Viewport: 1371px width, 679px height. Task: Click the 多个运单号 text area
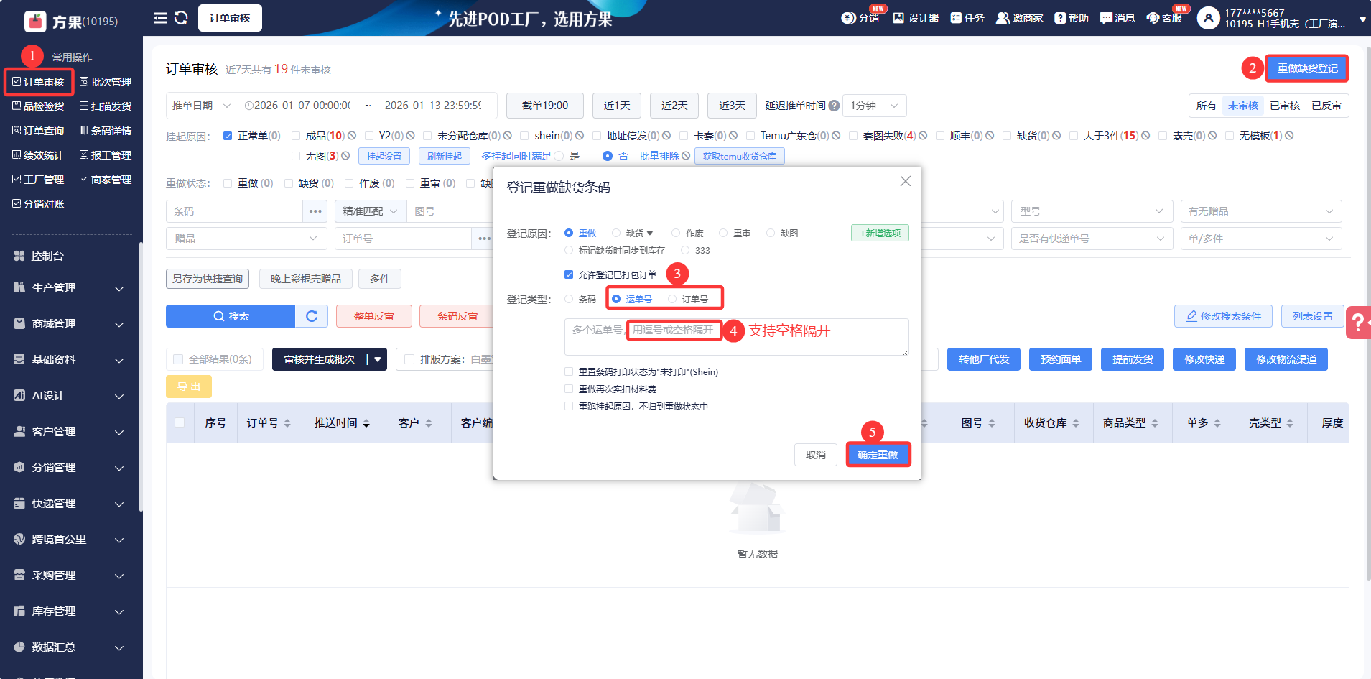tap(737, 337)
